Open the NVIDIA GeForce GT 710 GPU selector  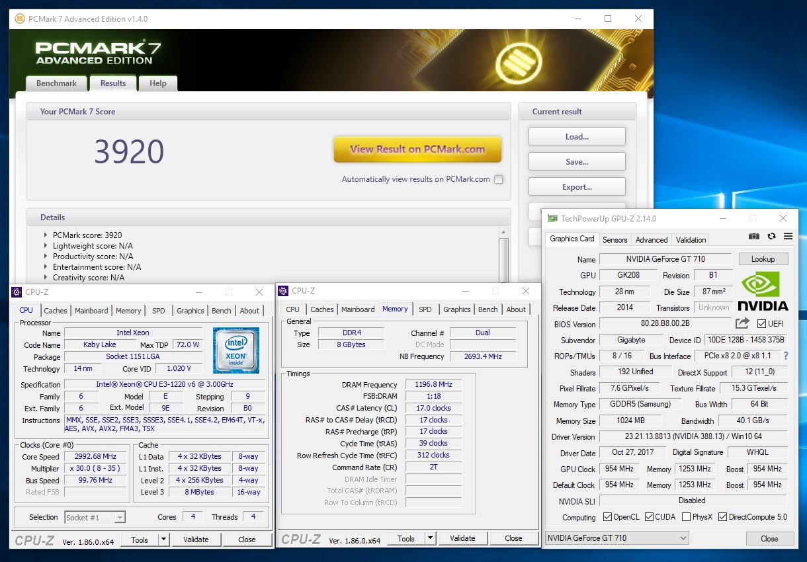pos(616,538)
